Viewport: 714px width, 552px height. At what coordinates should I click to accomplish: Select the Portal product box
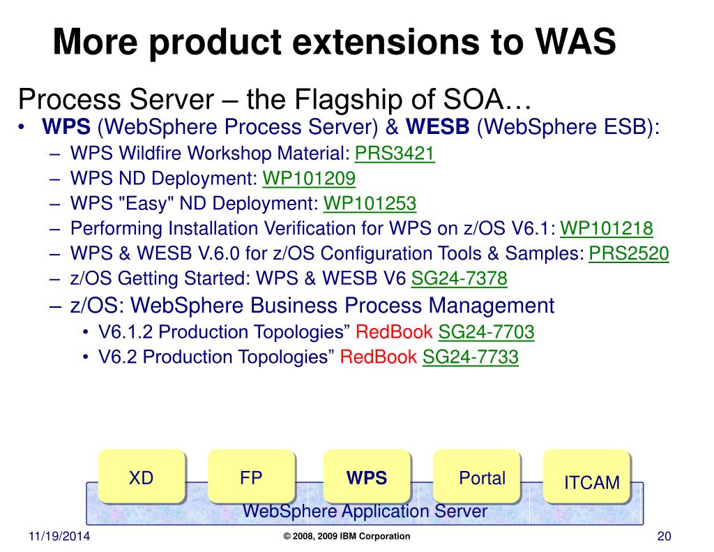[x=477, y=477]
